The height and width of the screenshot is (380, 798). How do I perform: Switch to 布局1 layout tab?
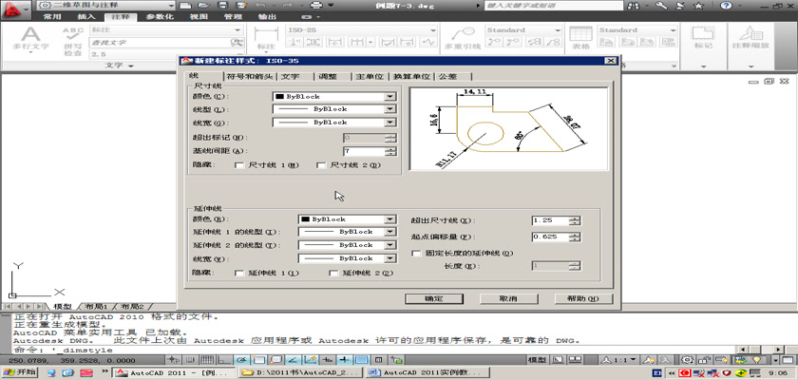tap(96, 307)
